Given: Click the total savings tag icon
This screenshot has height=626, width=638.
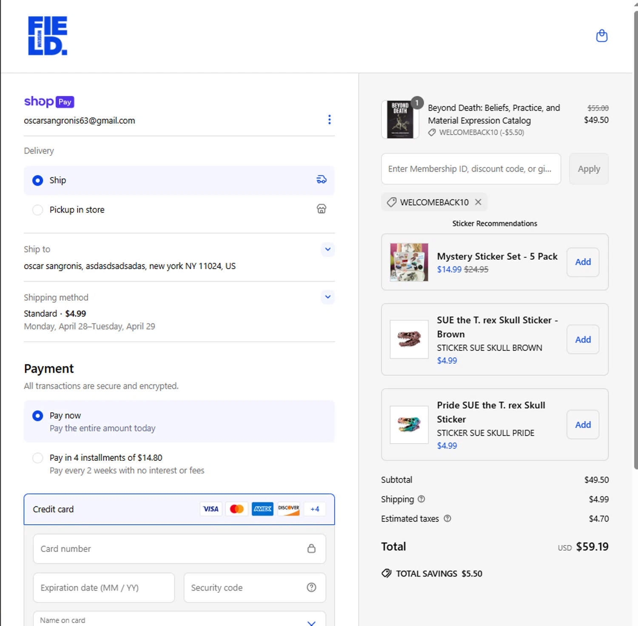Looking at the screenshot, I should [386, 573].
